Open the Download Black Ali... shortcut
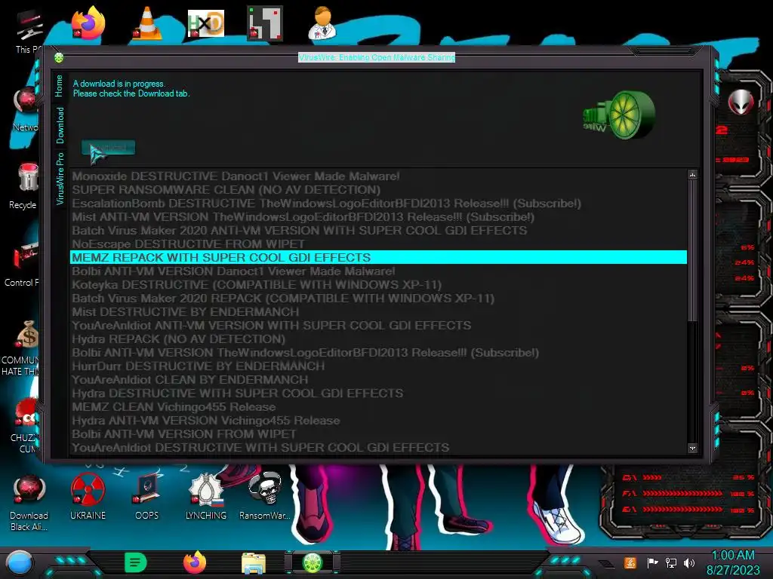 (x=29, y=503)
